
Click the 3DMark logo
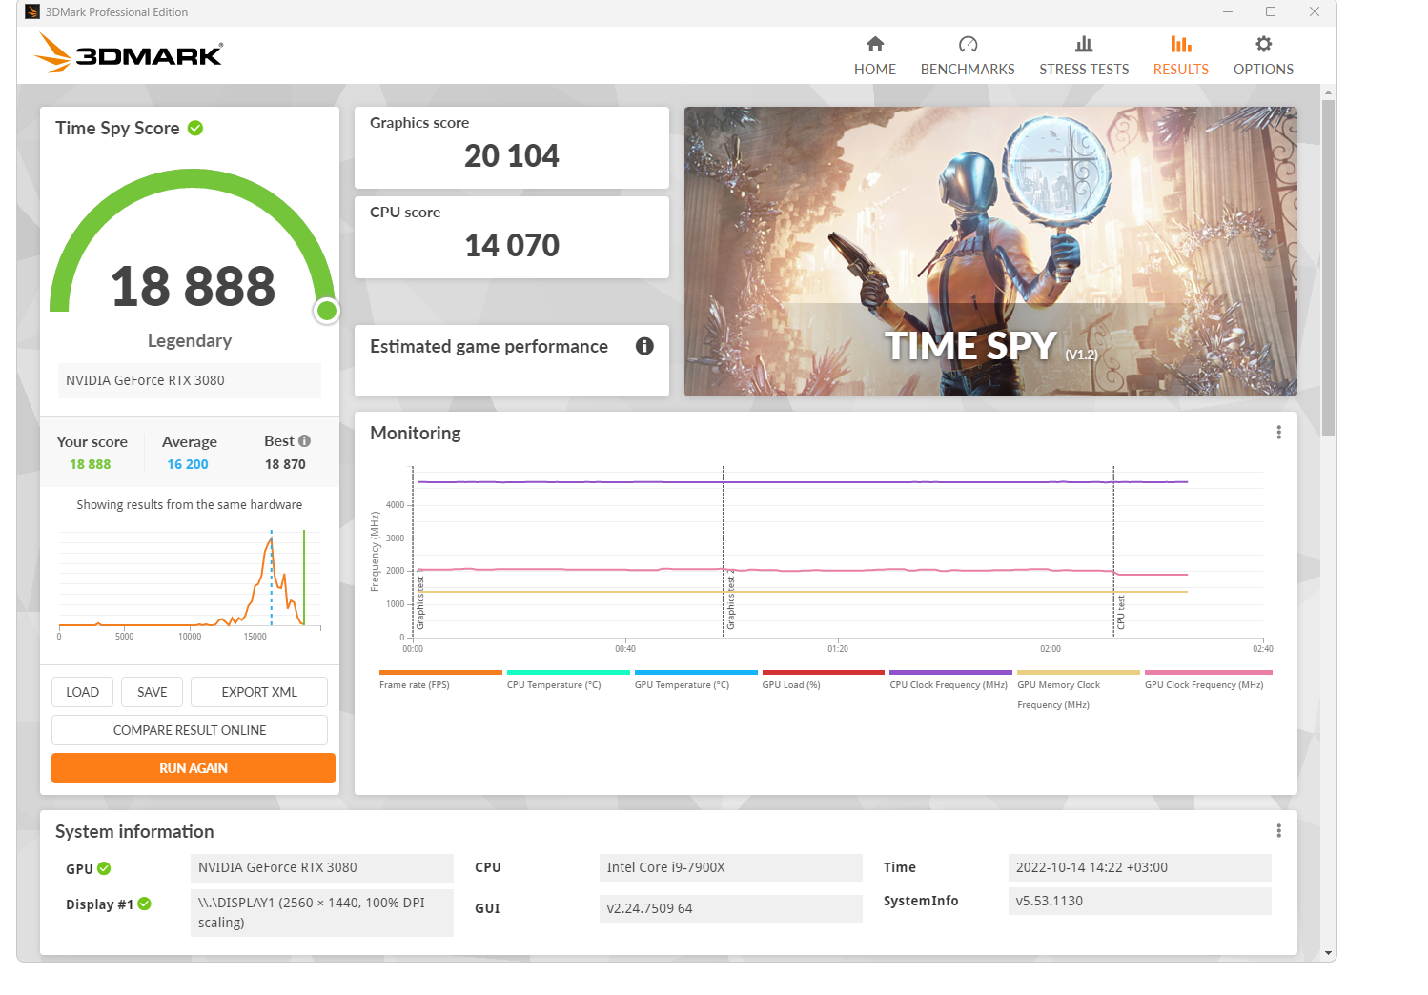(129, 53)
